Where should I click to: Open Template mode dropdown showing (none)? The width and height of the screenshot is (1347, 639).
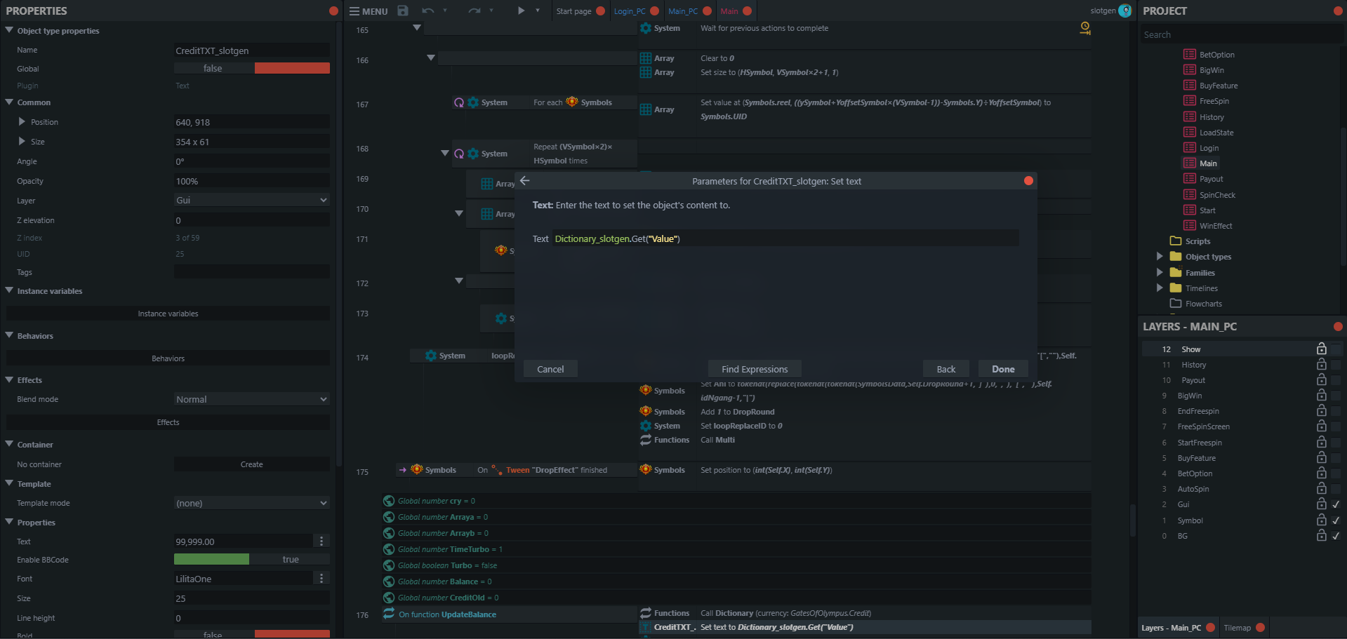coord(252,503)
